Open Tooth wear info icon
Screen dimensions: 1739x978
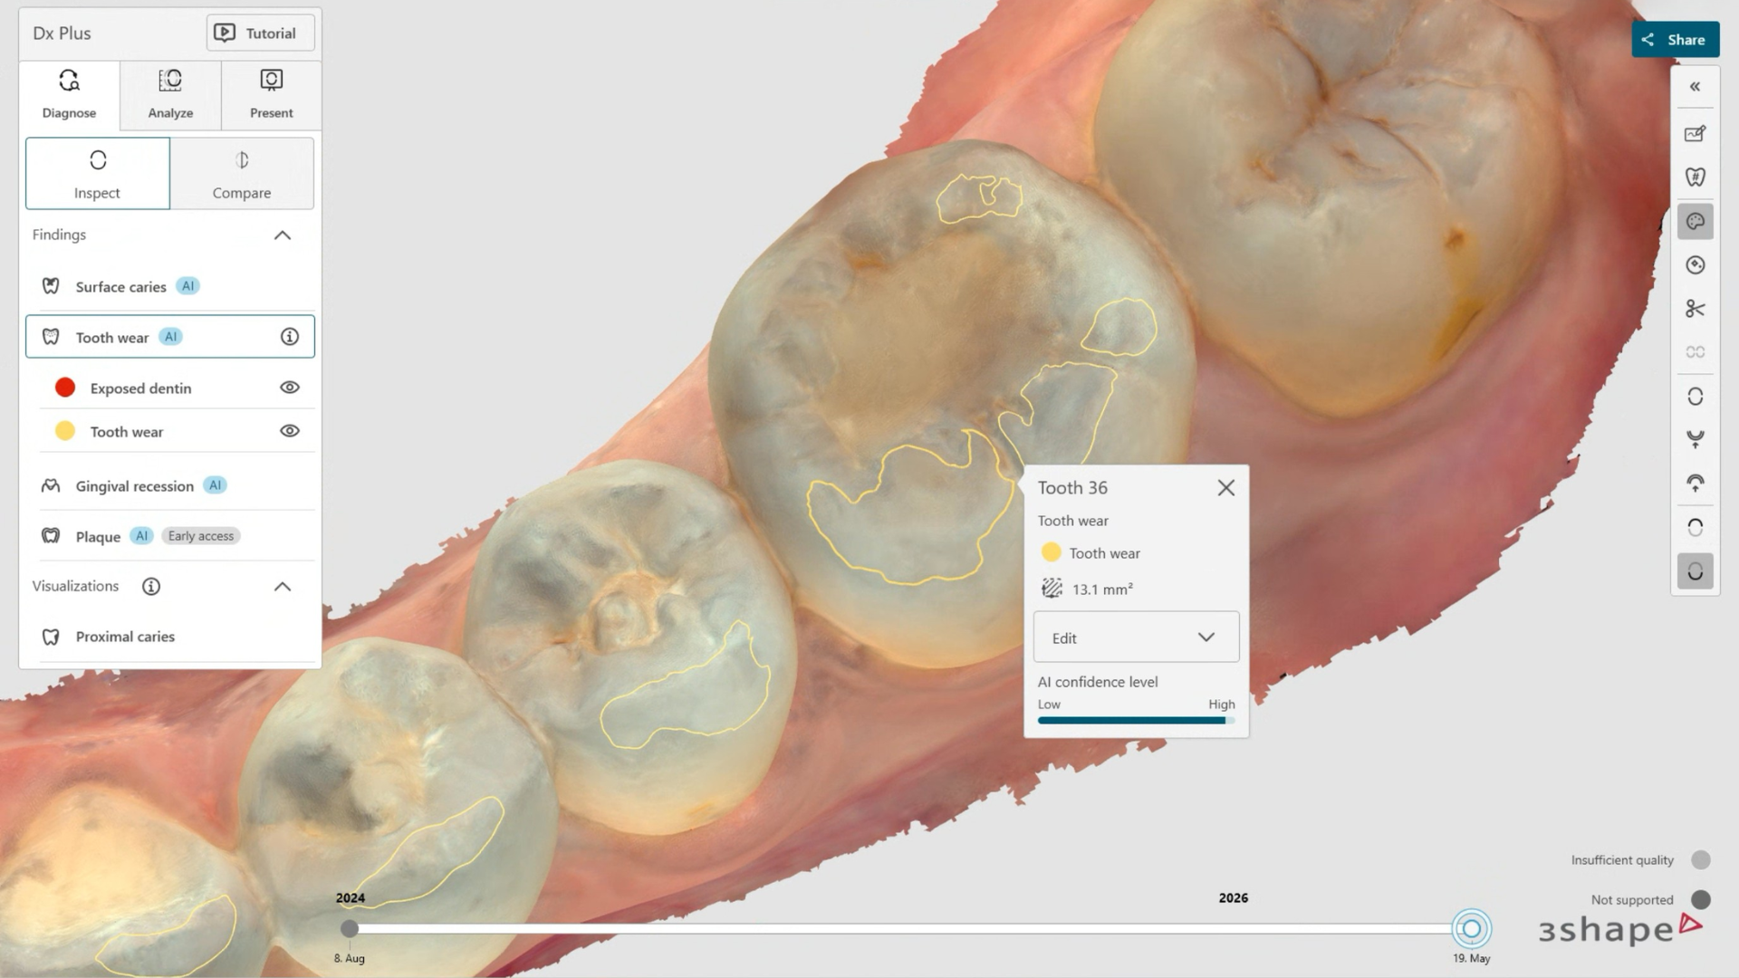[290, 337]
